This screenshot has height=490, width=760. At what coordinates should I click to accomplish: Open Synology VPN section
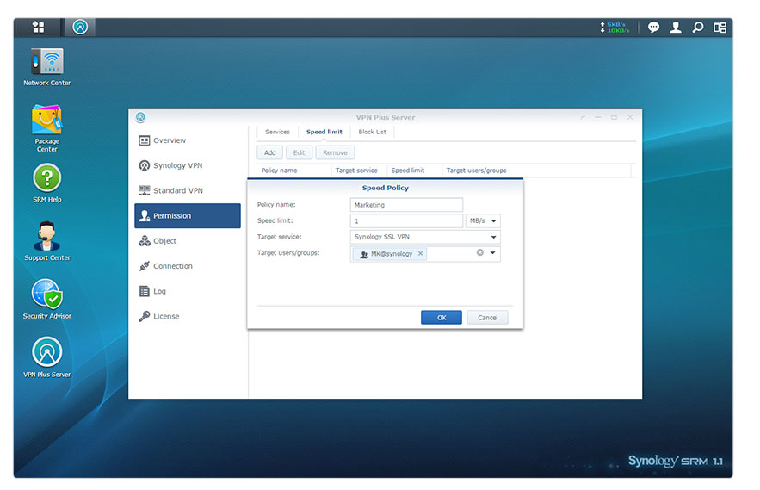187,165
